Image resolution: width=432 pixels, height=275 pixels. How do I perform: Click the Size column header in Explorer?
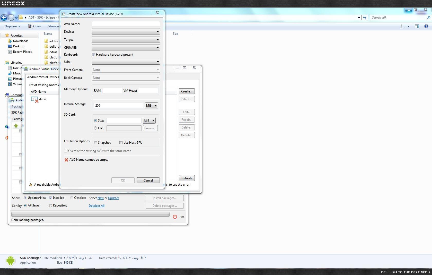(175, 34)
